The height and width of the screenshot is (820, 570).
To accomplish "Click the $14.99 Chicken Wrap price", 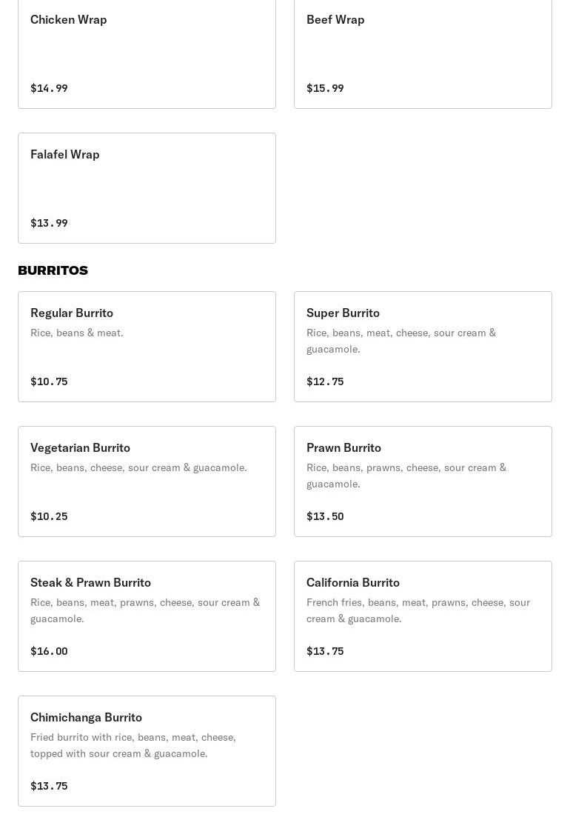I will [x=49, y=88].
